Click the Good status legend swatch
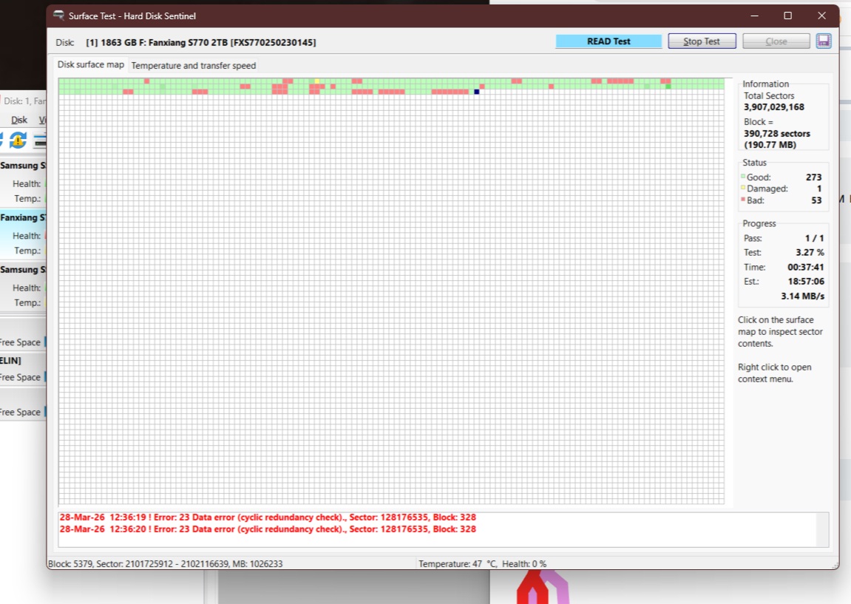The height and width of the screenshot is (604, 851). (743, 176)
